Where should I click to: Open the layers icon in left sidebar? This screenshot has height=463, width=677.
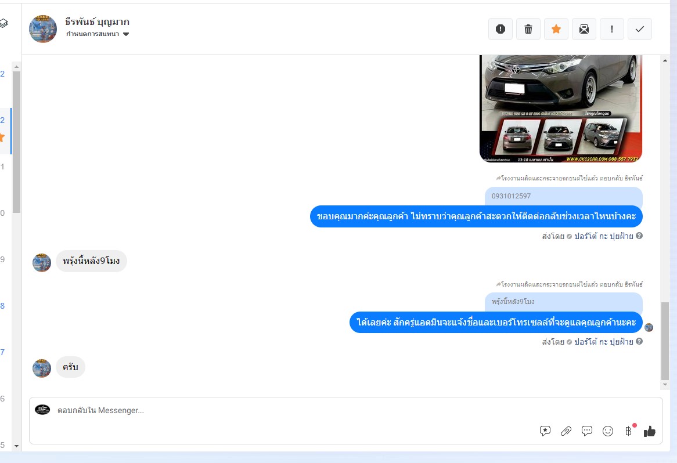[x=3, y=23]
